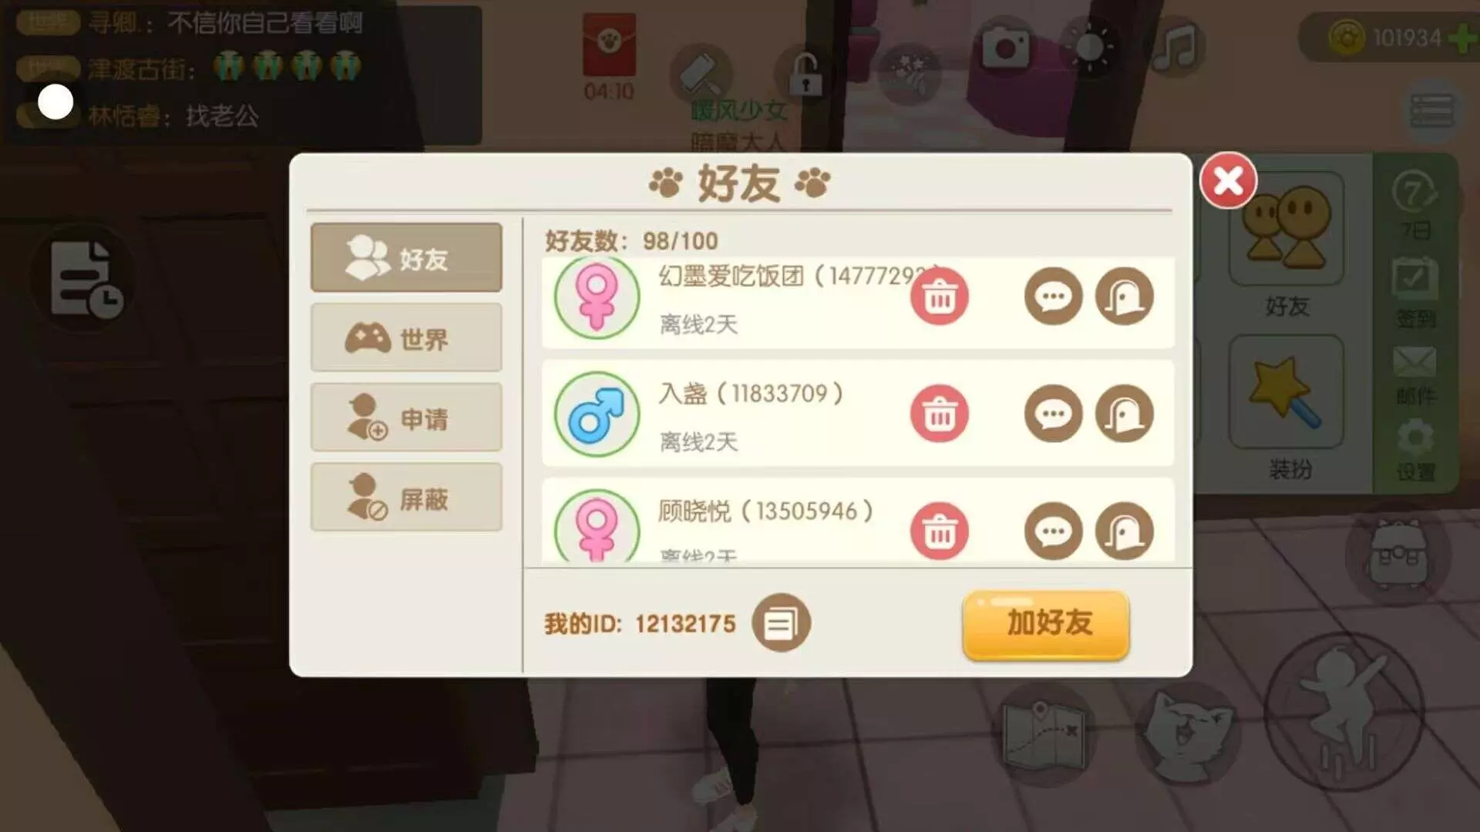The width and height of the screenshot is (1480, 832).
Task: Toggle the room lock icon
Action: click(806, 74)
